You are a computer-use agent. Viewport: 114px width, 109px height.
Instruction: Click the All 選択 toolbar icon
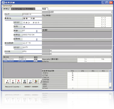(30, 82)
